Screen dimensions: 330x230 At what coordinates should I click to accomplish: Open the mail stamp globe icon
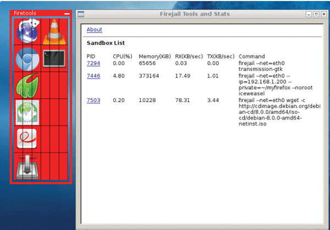click(27, 112)
